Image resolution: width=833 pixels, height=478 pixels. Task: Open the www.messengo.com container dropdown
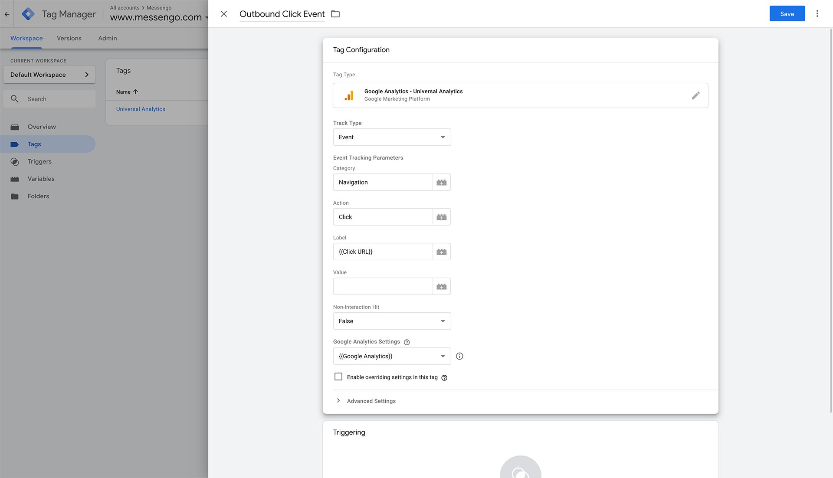click(159, 17)
